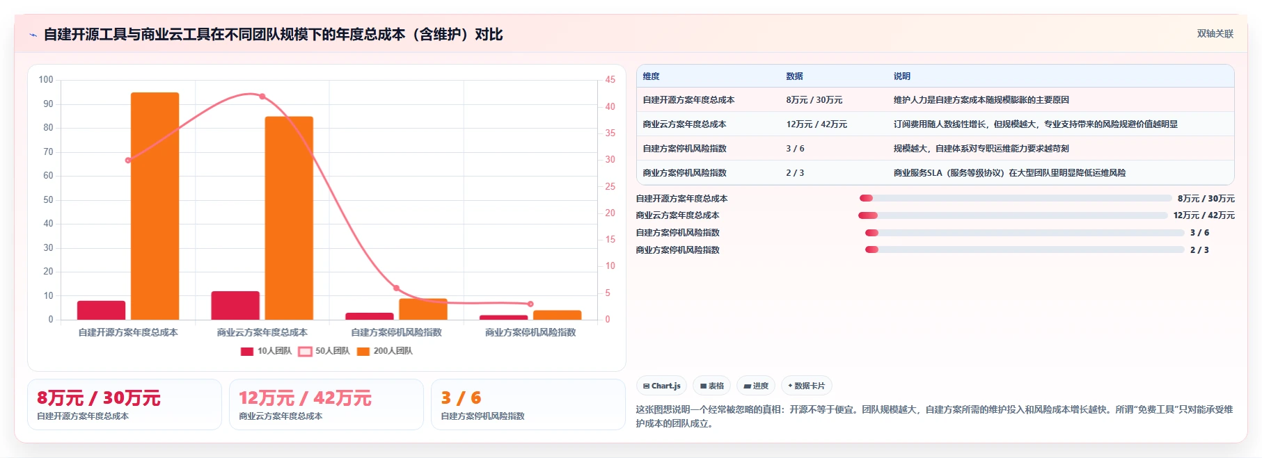Click the progress bar for 自建开源方案年度总成本
1262x458 pixels.
pos(1016,198)
